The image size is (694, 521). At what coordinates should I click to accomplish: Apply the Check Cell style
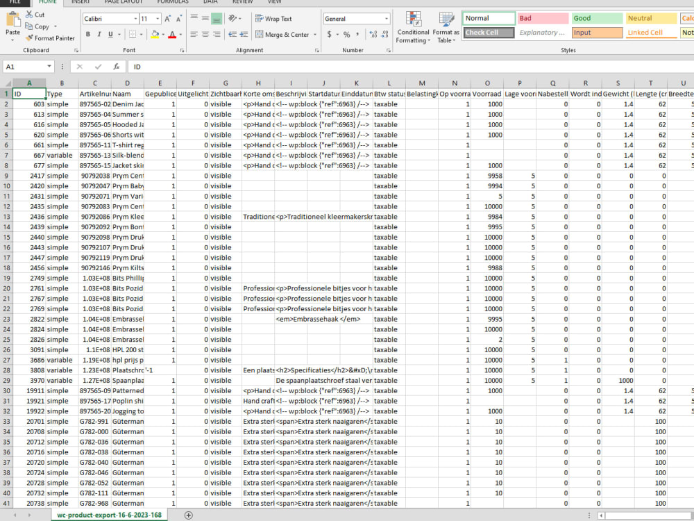[x=489, y=33]
